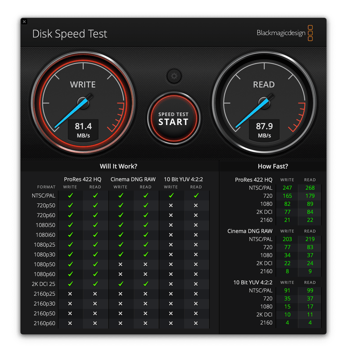This screenshot has width=347, height=358.
Task: Click the Speed Test Start button
Action: [x=173, y=118]
